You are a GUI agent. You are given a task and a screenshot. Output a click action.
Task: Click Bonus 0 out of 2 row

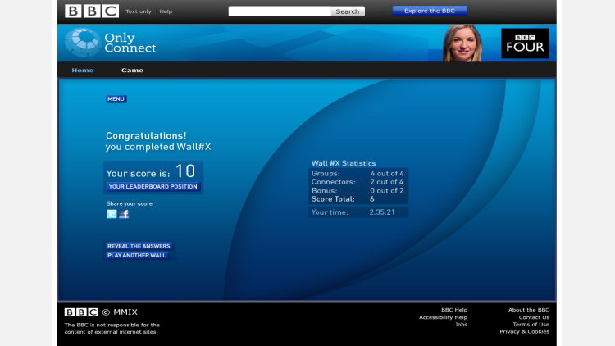click(358, 191)
